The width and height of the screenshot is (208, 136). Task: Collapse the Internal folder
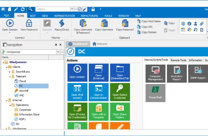6,100
